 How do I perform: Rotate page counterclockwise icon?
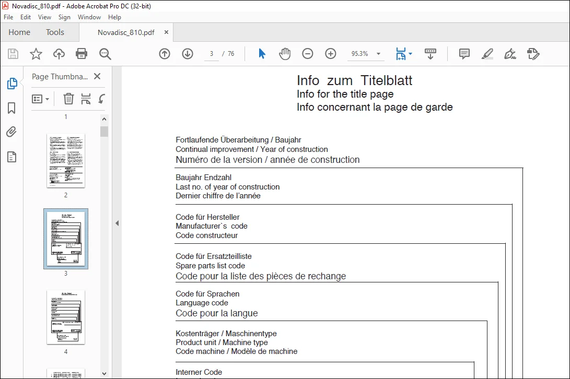tap(102, 99)
